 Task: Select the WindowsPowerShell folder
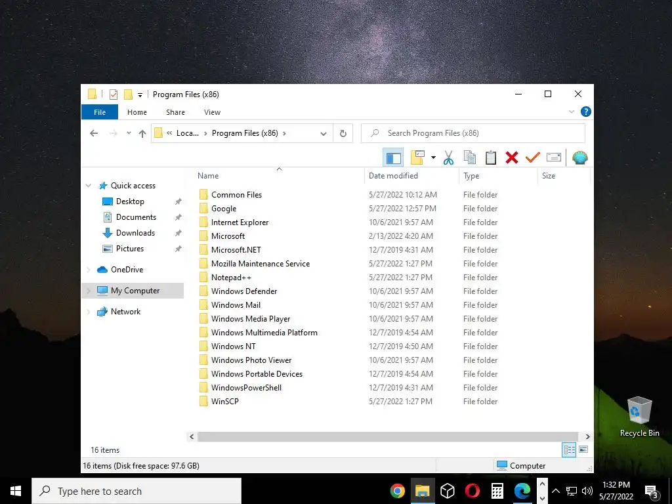[x=246, y=387]
